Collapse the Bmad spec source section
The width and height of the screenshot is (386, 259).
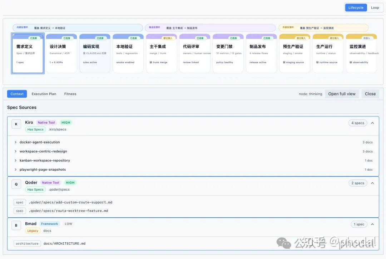coord(372,224)
